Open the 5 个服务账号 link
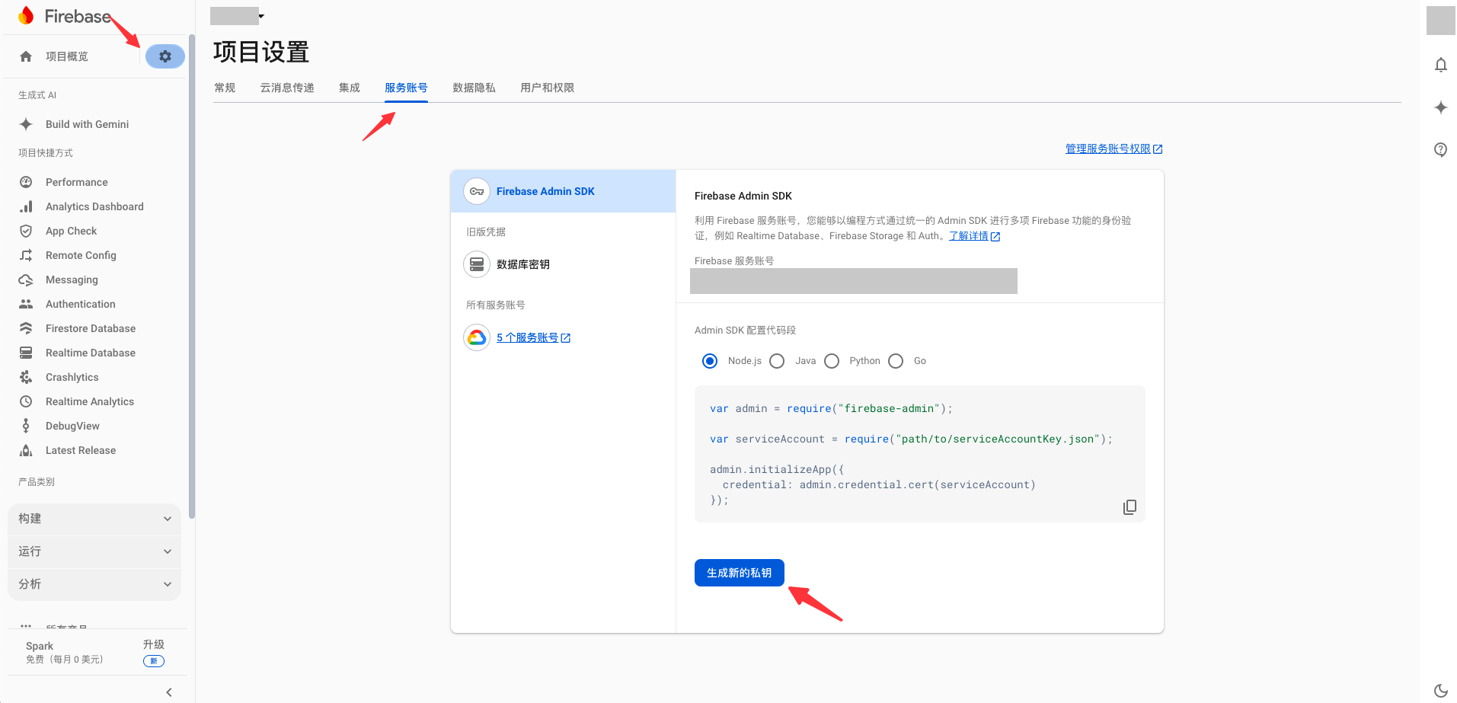Screen dimensions: 1457x703 (533, 337)
